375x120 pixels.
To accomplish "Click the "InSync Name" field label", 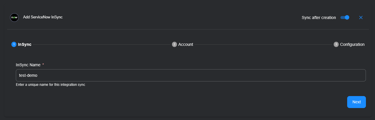I will (x=28, y=65).
